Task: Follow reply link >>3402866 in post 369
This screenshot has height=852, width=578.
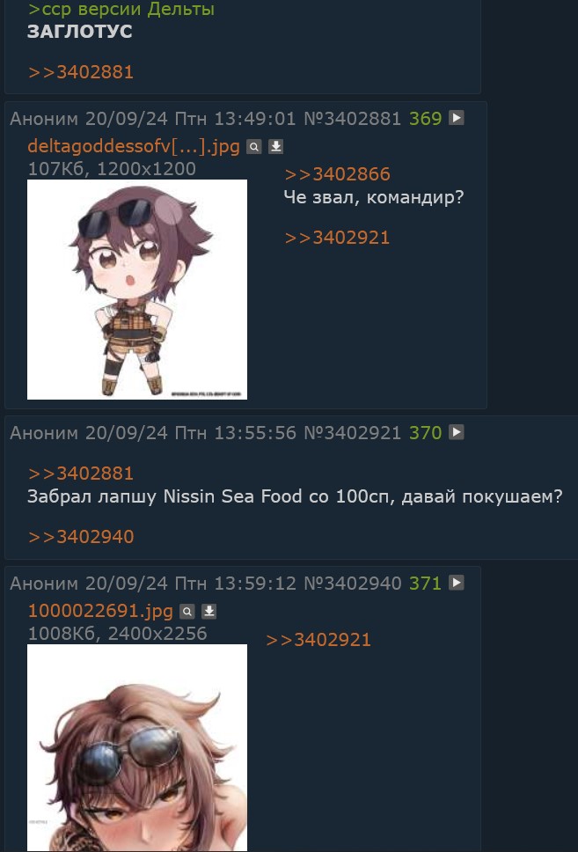Action: click(337, 174)
